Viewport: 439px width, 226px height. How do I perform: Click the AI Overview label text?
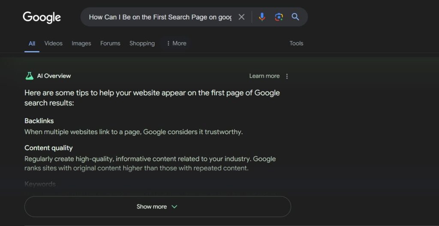tap(54, 76)
